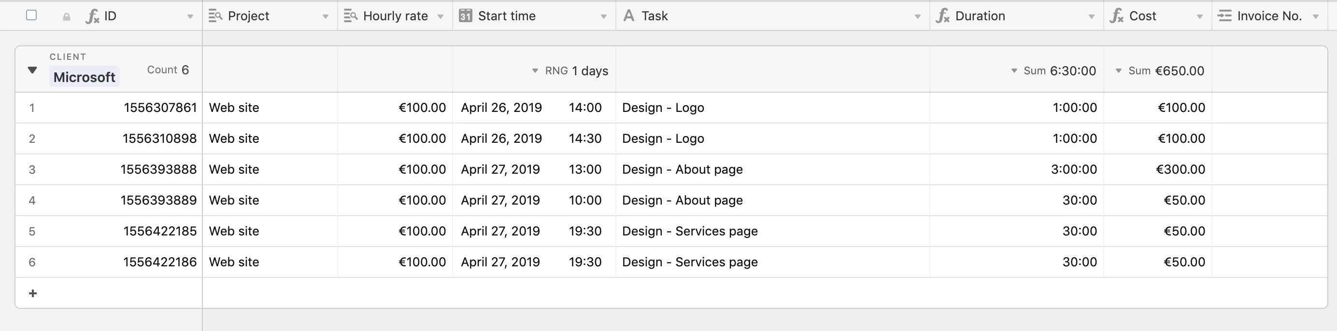
Task: Select Design - Logo task in row 2
Action: tap(772, 138)
